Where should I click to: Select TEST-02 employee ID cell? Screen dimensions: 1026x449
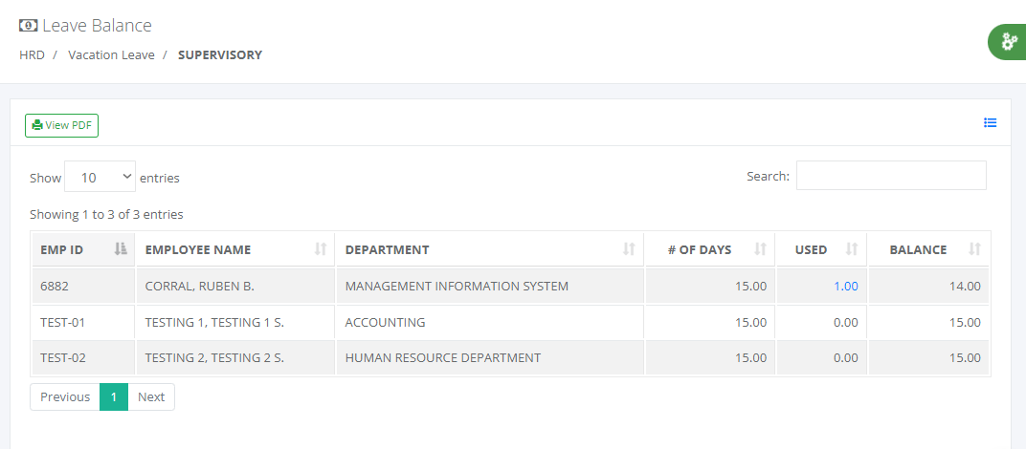[83, 358]
